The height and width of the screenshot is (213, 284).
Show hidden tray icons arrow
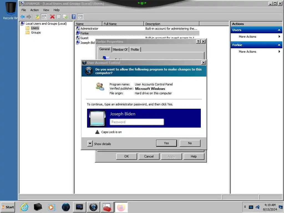245,207
